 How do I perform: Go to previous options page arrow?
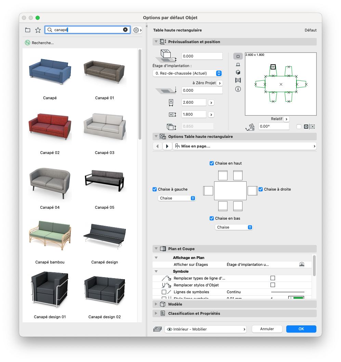(x=157, y=146)
